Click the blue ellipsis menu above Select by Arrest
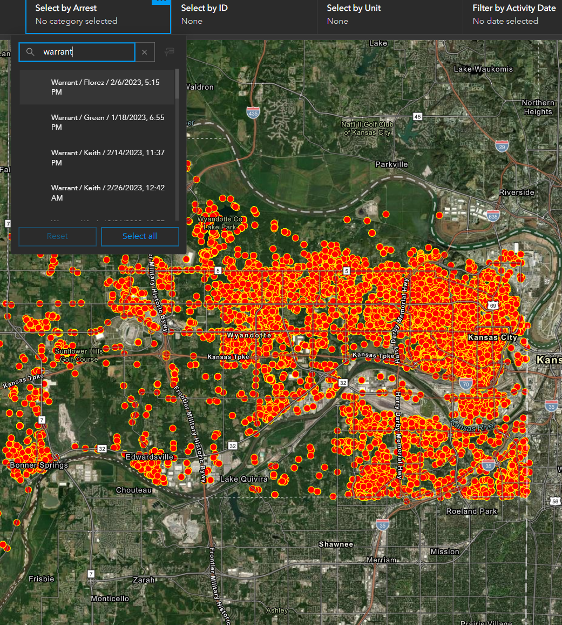This screenshot has width=562, height=625. [x=161, y=2]
